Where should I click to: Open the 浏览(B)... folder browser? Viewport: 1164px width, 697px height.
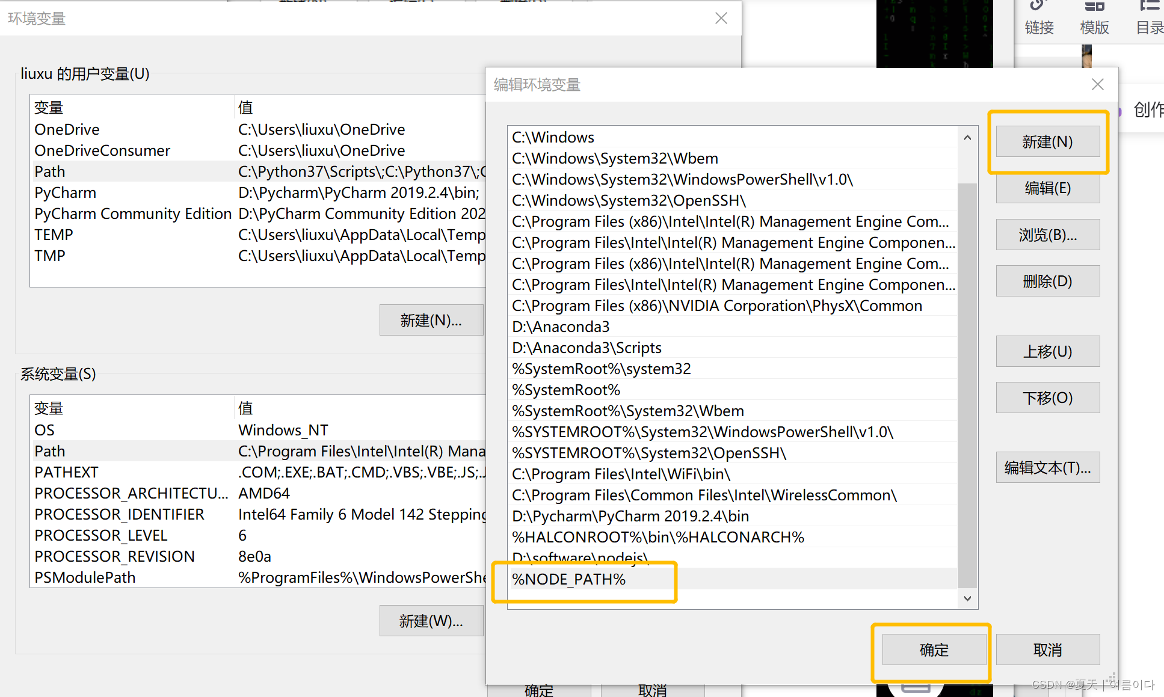pos(1047,235)
